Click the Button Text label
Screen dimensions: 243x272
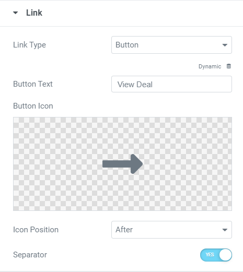pos(33,84)
